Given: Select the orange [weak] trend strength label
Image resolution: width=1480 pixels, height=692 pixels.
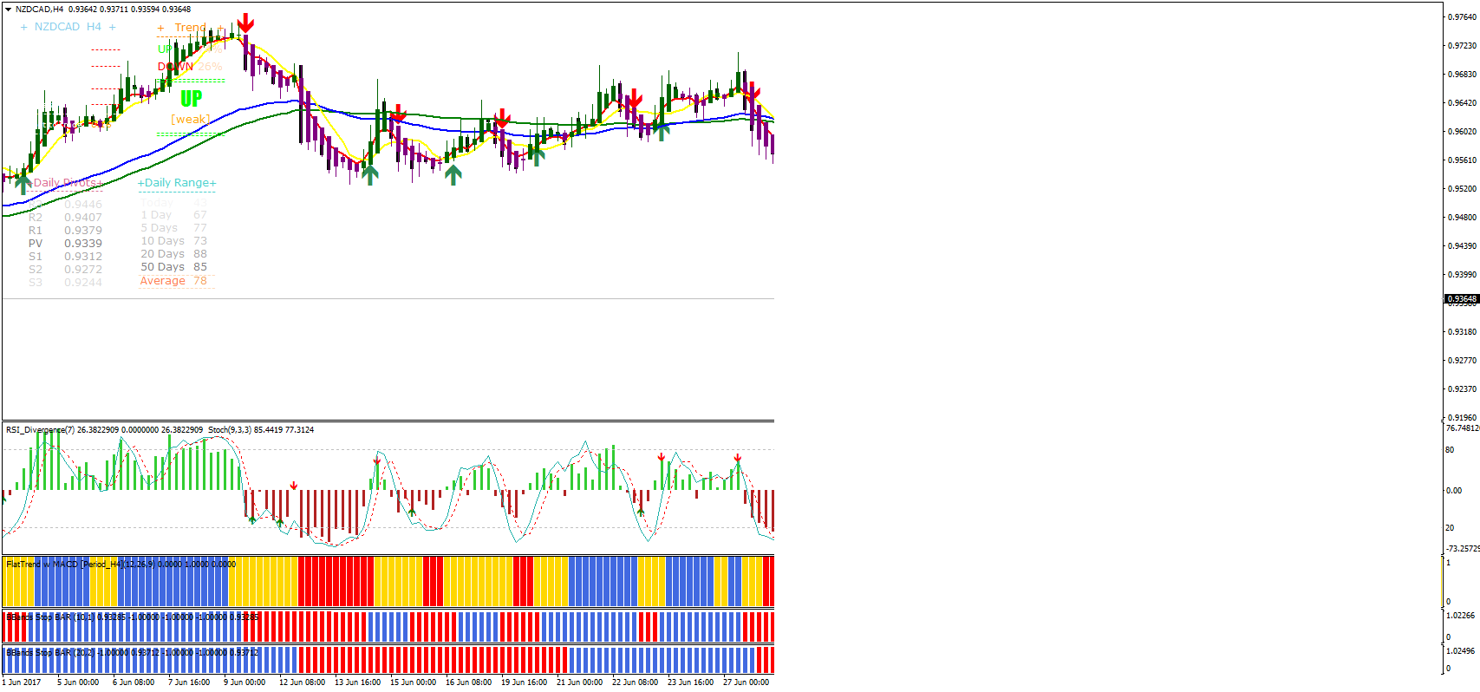Looking at the screenshot, I should point(190,120).
